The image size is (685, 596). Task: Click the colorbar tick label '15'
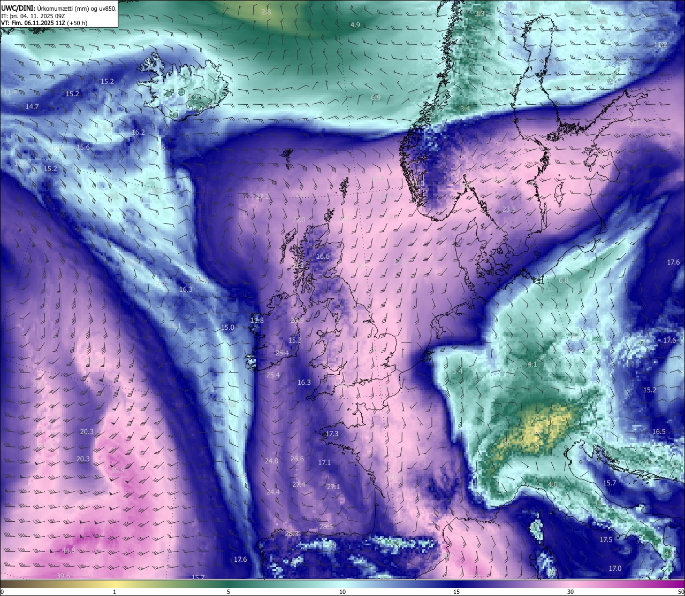[456, 592]
